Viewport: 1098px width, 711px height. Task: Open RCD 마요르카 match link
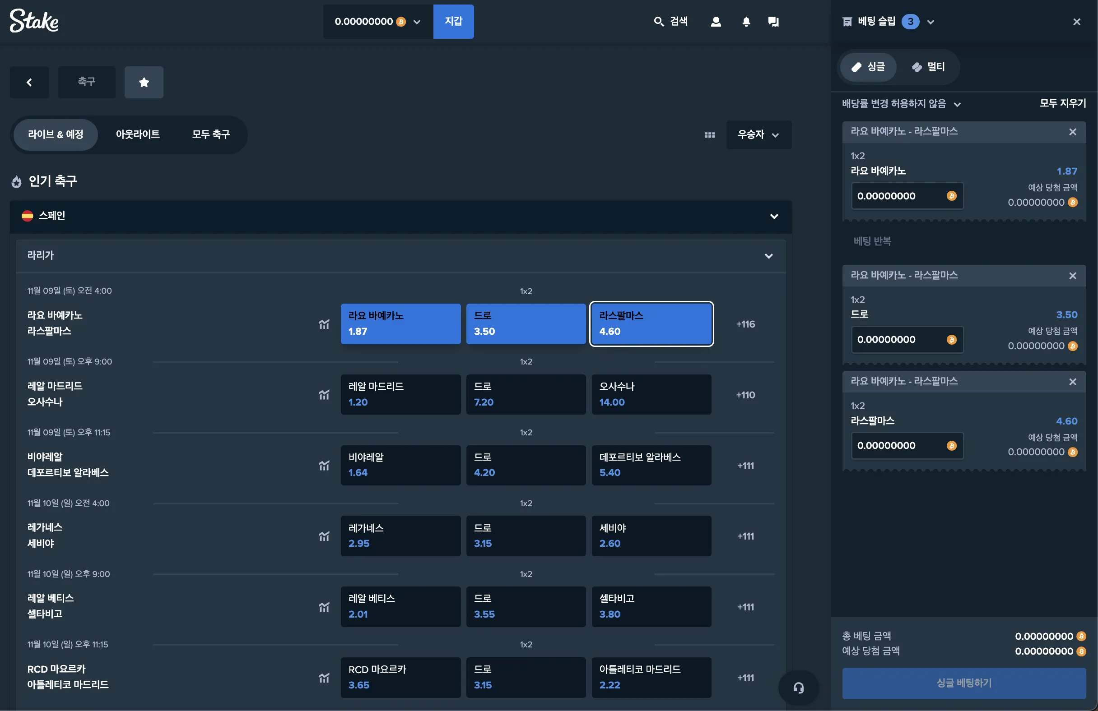pos(68,677)
